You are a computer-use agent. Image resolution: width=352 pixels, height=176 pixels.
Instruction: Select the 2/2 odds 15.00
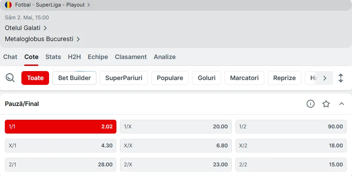[291, 165]
